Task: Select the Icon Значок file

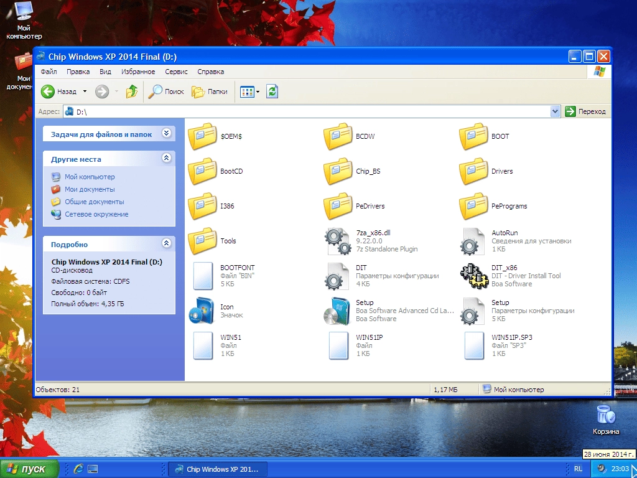Action: [202, 311]
